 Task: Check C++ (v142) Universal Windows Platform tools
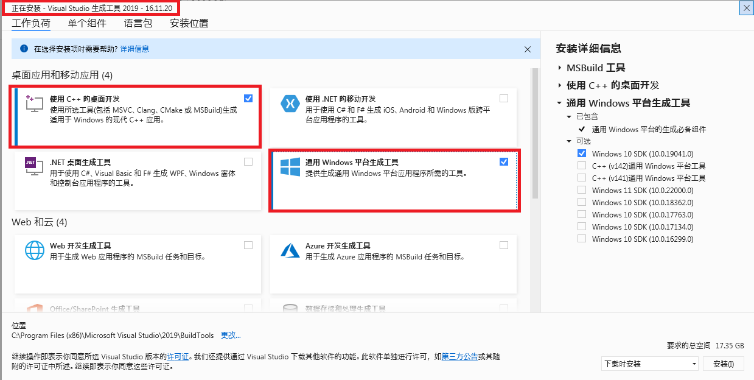tap(581, 166)
